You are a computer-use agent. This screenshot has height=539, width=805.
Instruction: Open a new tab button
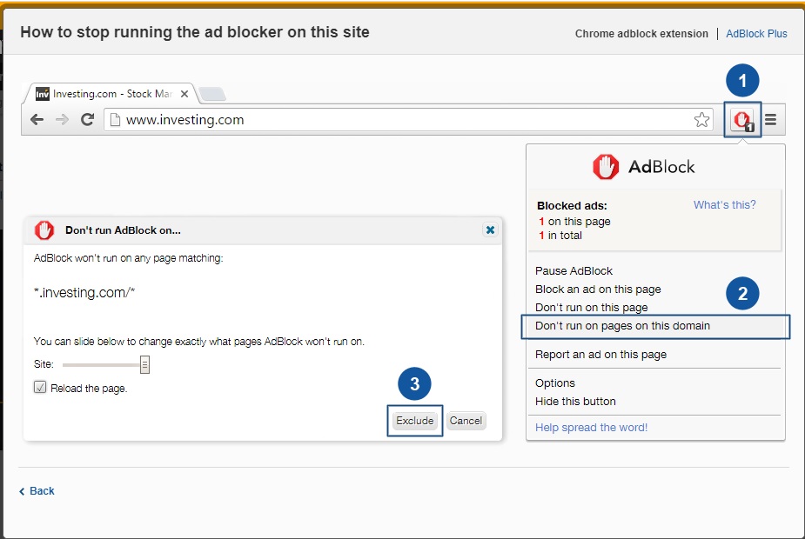(x=212, y=94)
